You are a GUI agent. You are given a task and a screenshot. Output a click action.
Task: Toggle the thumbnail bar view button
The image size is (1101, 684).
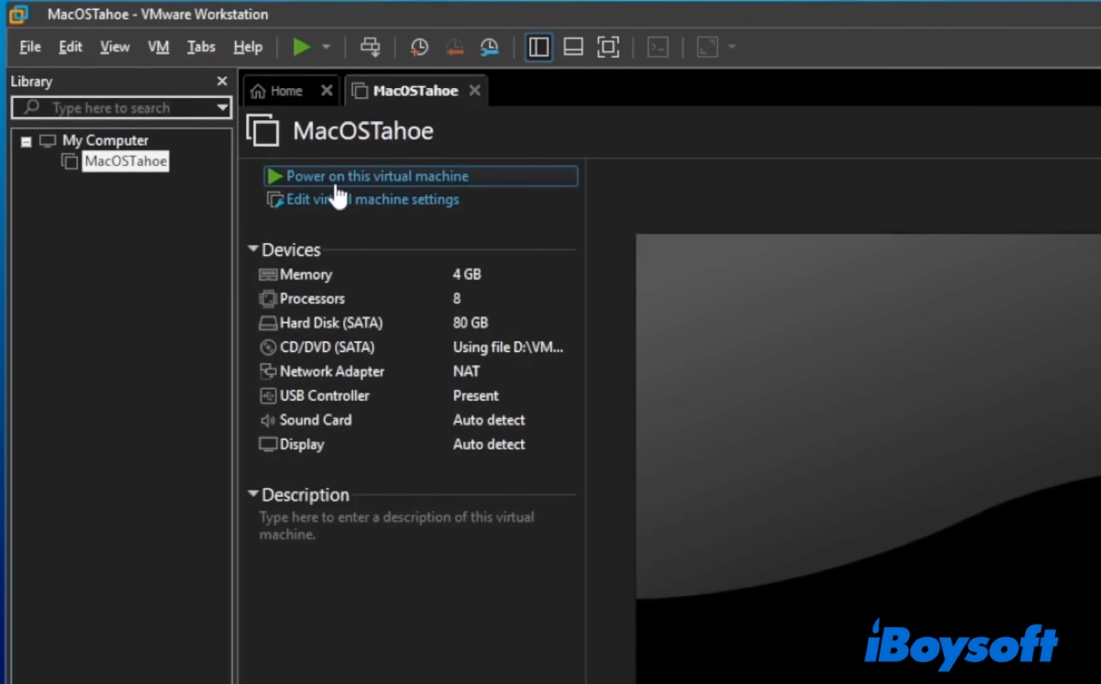tap(573, 47)
